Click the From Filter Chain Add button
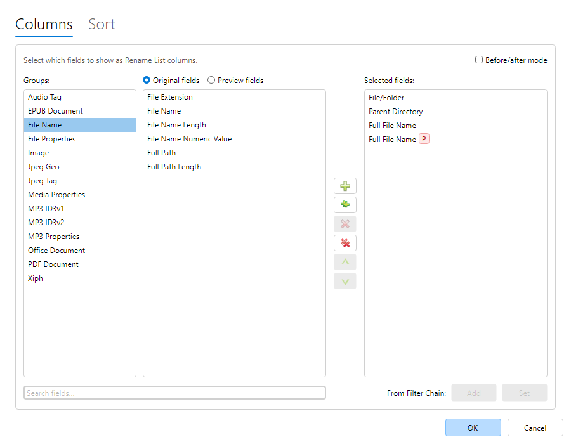Image resolution: width=571 pixels, height=444 pixels. coord(474,393)
